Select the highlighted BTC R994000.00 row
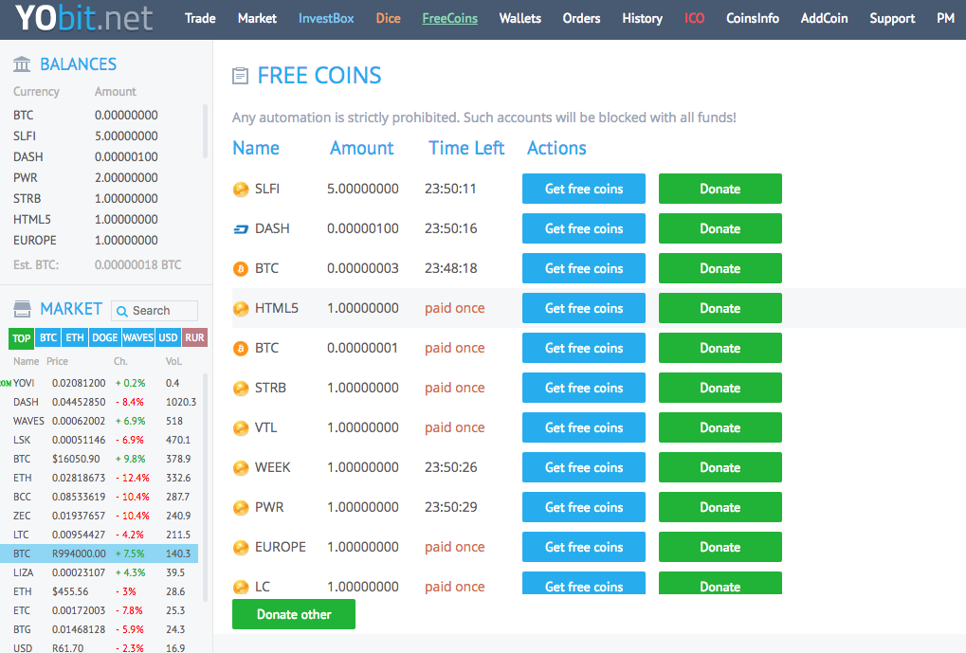 click(99, 553)
